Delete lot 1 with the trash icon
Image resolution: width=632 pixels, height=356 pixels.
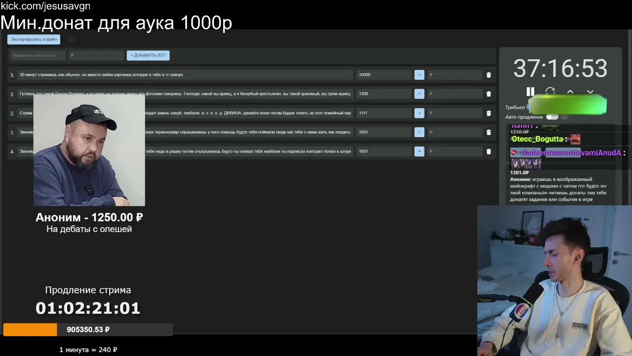tap(489, 132)
